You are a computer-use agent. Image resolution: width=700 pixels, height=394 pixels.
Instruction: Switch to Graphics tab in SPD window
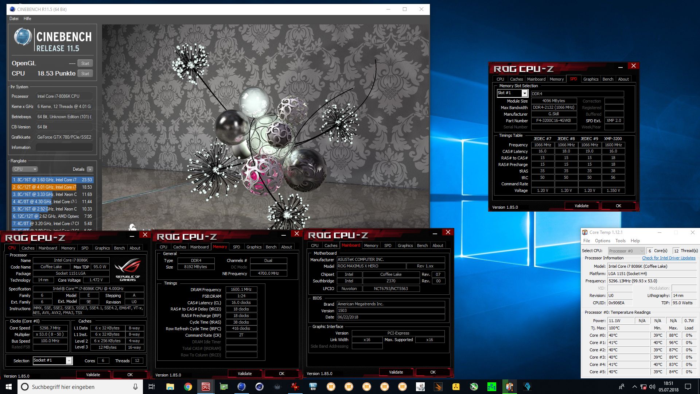click(x=591, y=79)
